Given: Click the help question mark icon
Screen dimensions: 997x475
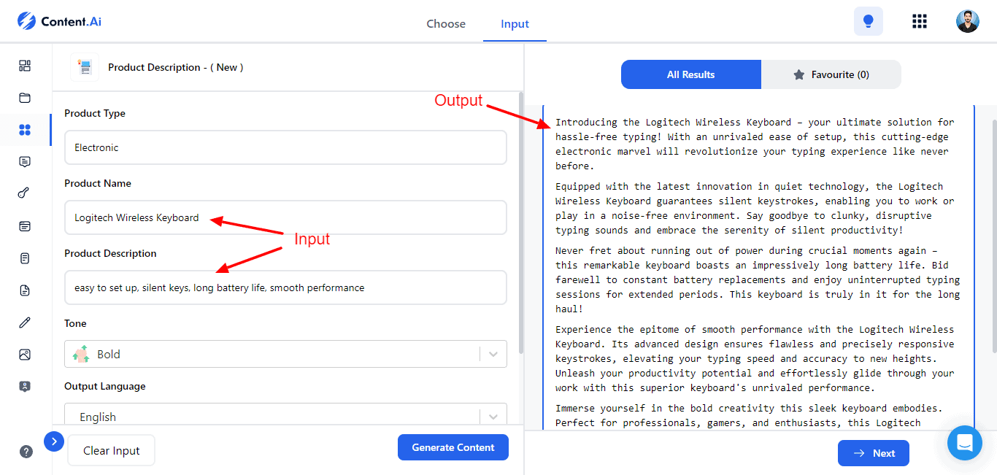Looking at the screenshot, I should (x=26, y=452).
